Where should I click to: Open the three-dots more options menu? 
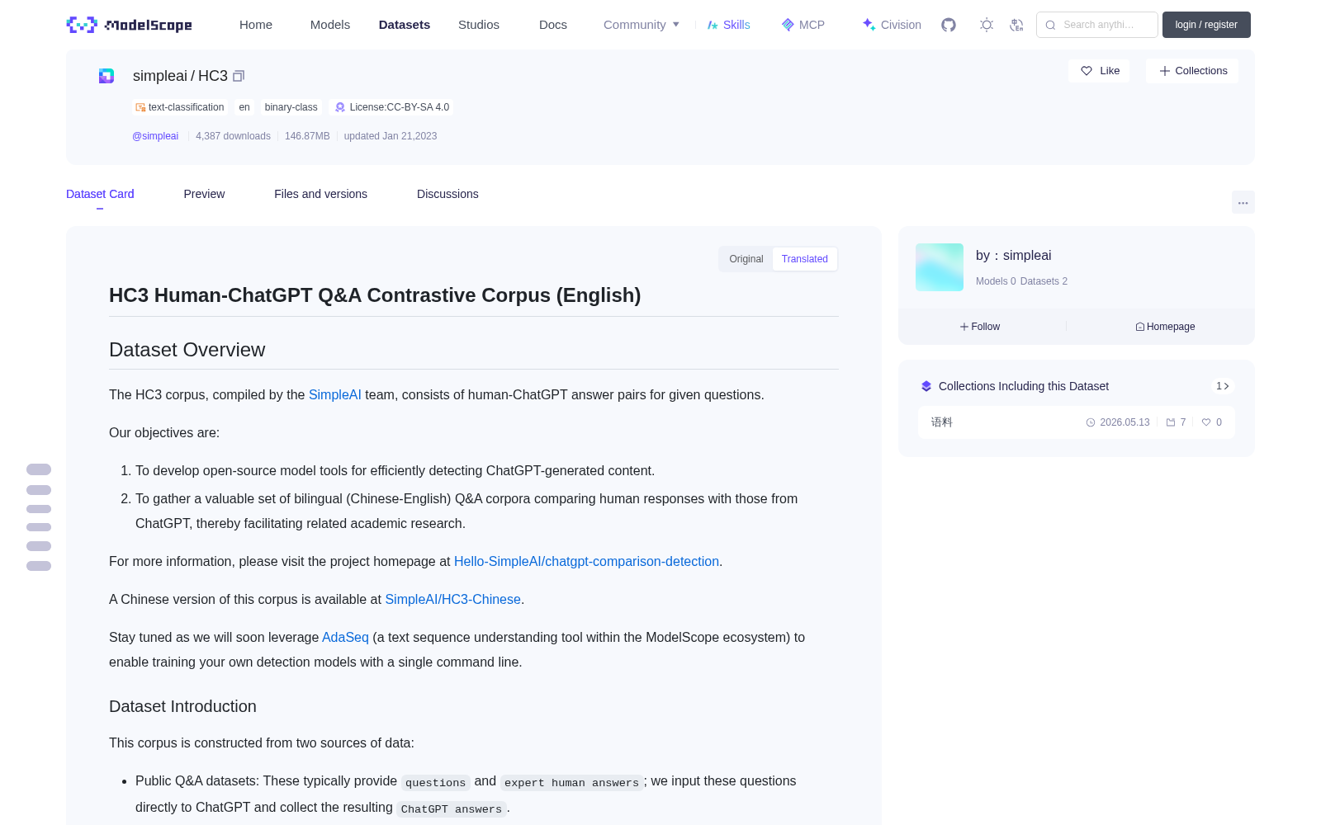click(x=1243, y=202)
